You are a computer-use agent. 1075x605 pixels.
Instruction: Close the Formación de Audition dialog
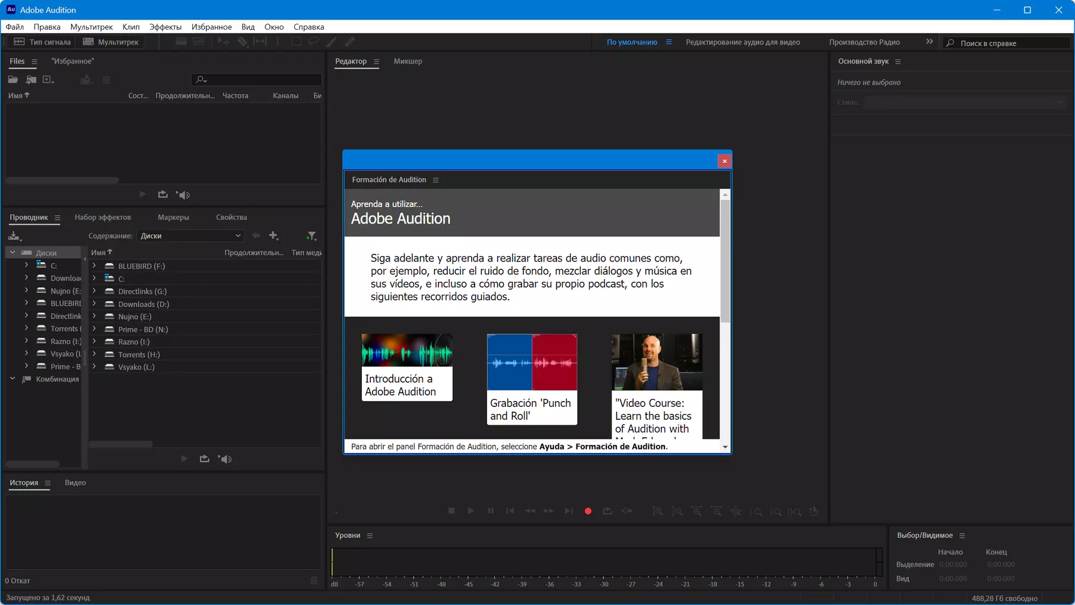coord(724,161)
